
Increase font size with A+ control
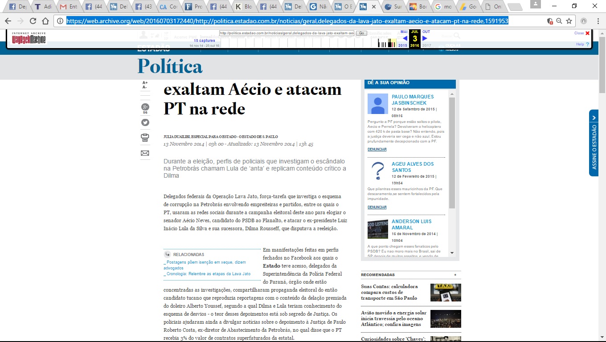pos(145,83)
